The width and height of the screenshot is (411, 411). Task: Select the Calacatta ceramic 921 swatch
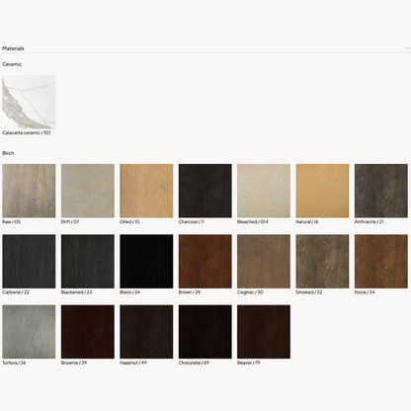(29, 102)
